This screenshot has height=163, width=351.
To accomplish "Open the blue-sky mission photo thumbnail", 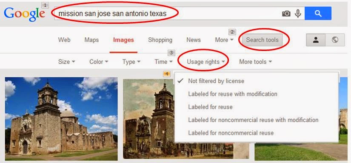I will click(61, 119).
